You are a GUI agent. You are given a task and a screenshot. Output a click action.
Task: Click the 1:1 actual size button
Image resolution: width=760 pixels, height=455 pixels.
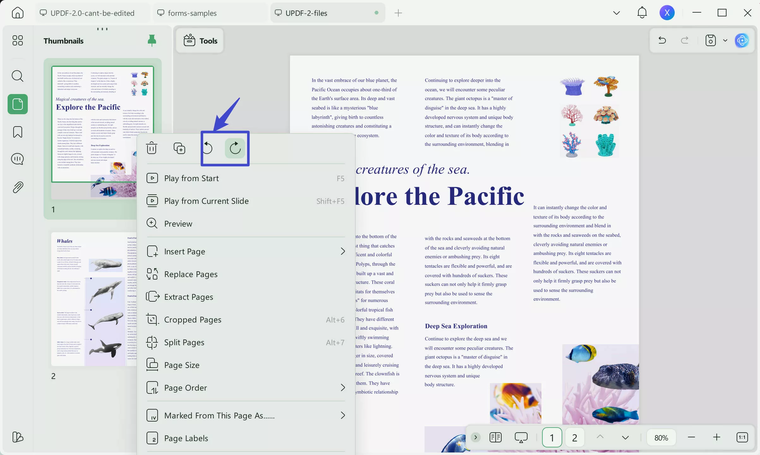tap(742, 437)
